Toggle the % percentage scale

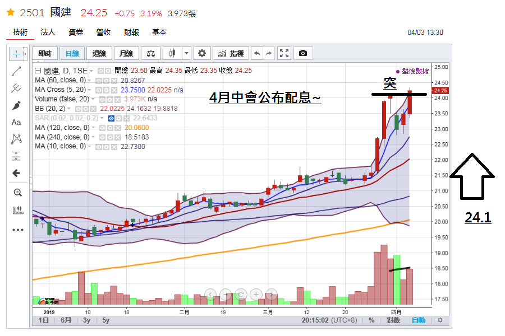pos(371,320)
